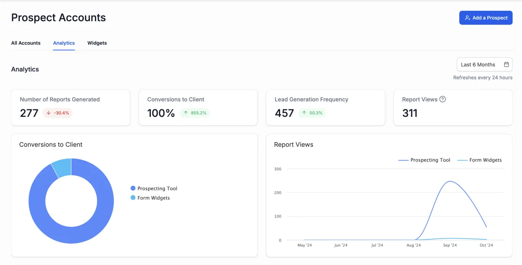Click the peak of the Report Views line
Image resolution: width=522 pixels, height=265 pixels.
pyautogui.click(x=451, y=181)
